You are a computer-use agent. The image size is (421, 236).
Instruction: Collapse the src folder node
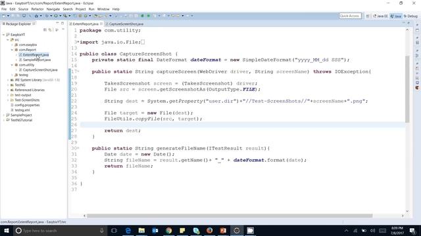(x=8, y=39)
